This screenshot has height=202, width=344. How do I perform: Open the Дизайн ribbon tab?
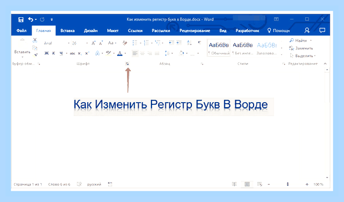coord(90,31)
